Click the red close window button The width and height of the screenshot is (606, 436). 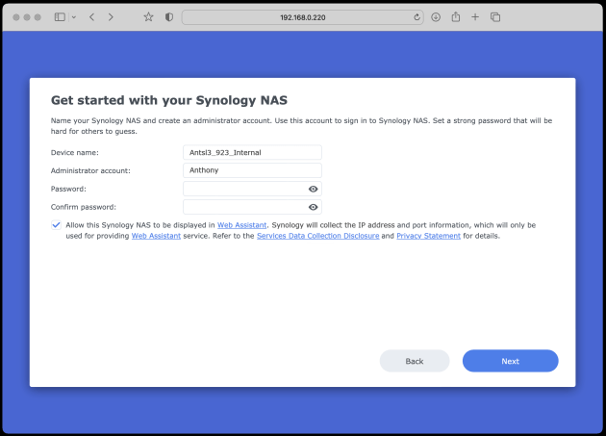(x=16, y=17)
